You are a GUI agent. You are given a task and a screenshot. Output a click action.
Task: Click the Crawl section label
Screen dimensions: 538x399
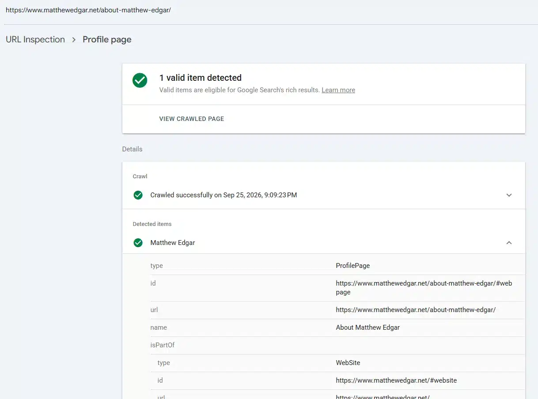tap(140, 177)
